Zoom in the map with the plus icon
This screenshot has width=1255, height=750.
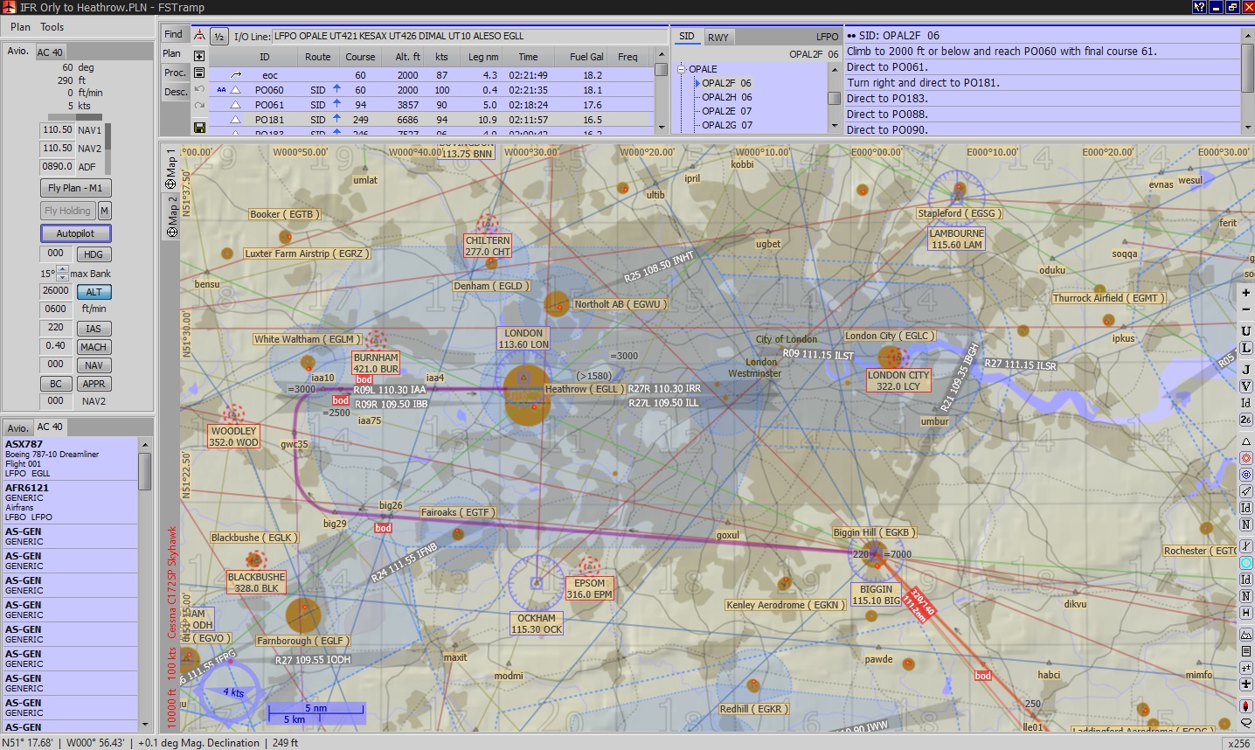[x=1246, y=293]
